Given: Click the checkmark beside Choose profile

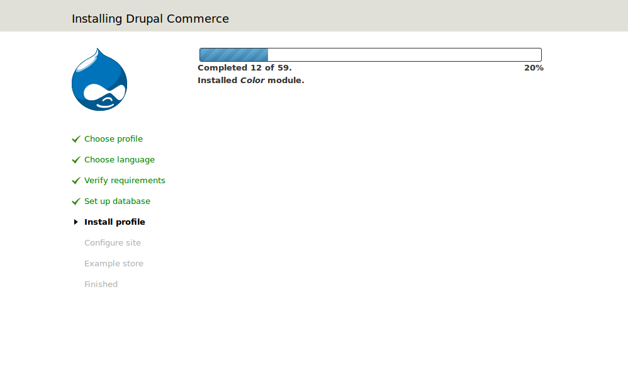Looking at the screenshot, I should click(76, 139).
